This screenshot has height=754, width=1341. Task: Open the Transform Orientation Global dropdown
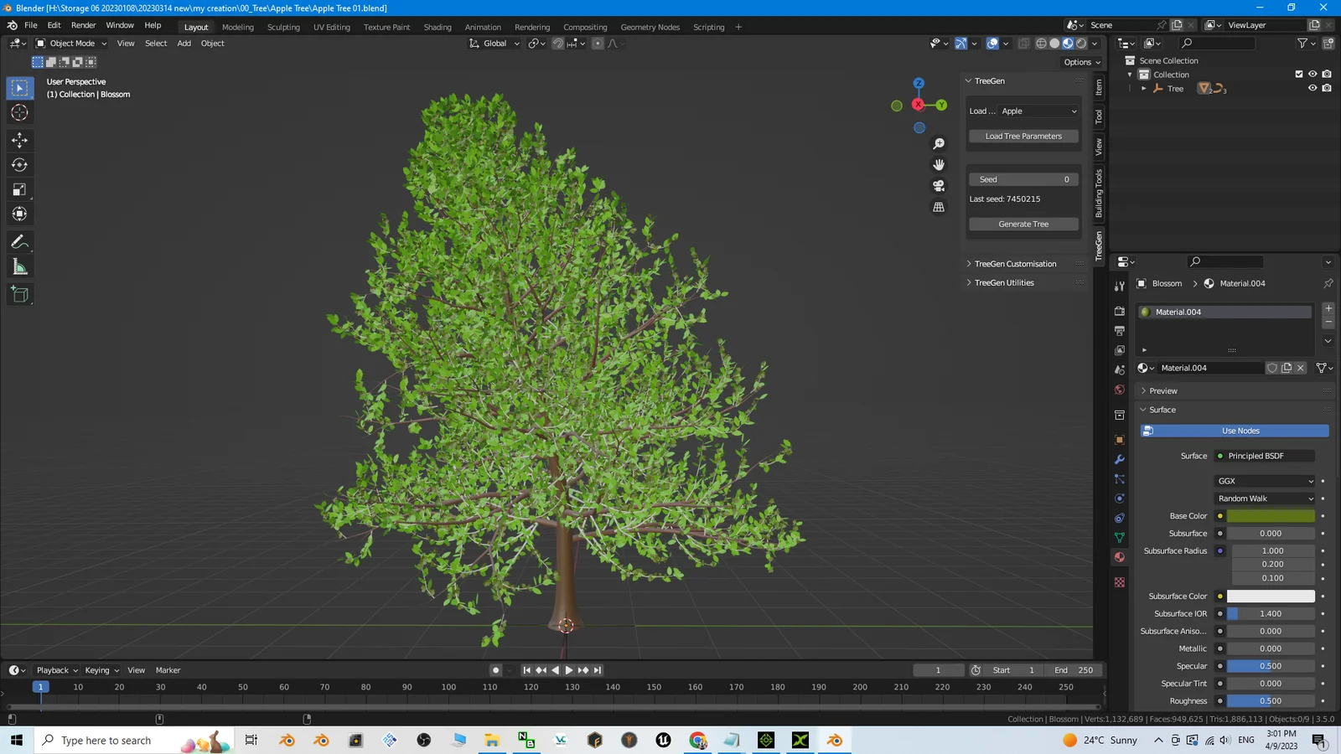[494, 43]
